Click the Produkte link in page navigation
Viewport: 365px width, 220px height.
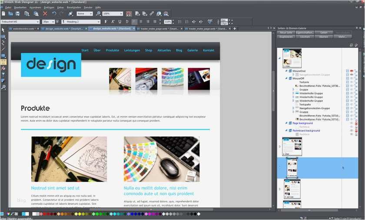pos(112,50)
